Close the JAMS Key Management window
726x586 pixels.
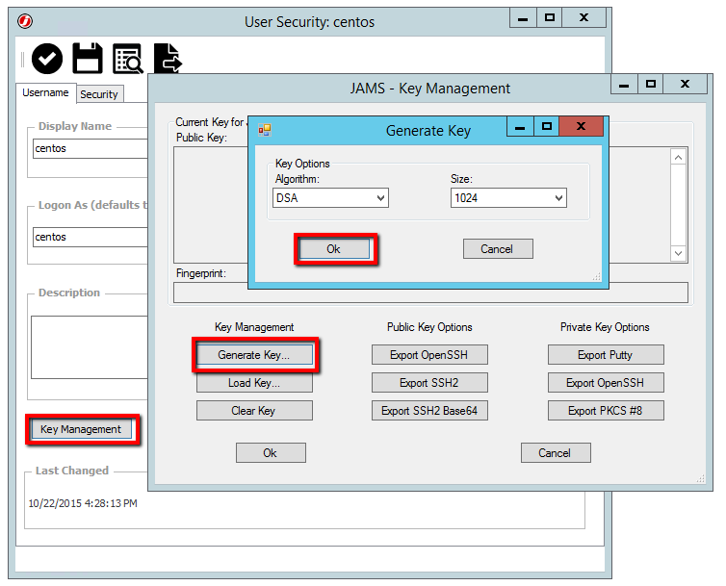pos(686,84)
